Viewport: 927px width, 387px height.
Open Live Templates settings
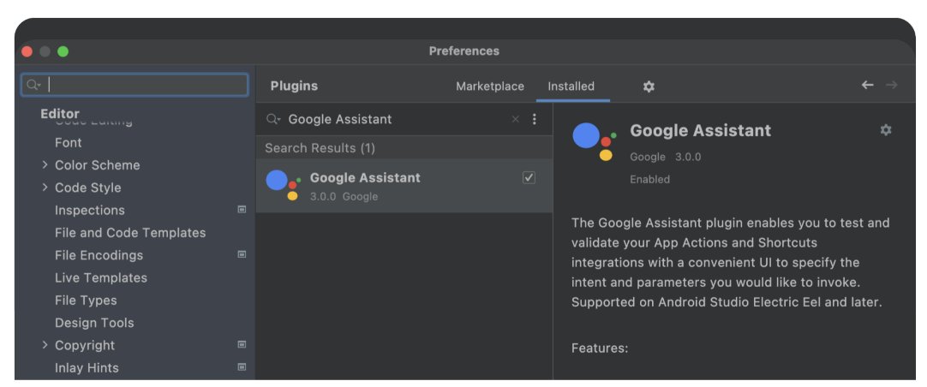pyautogui.click(x=101, y=277)
